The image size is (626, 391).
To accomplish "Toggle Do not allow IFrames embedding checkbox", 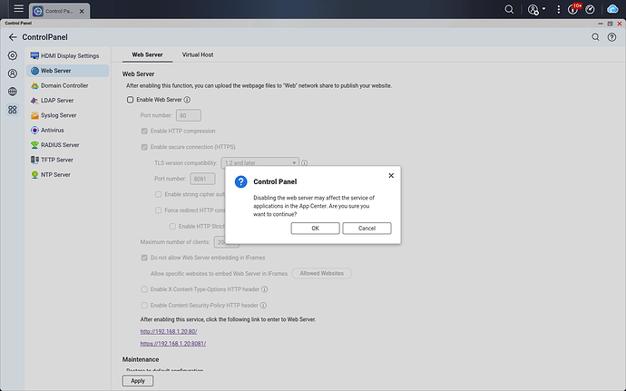I will pos(144,258).
